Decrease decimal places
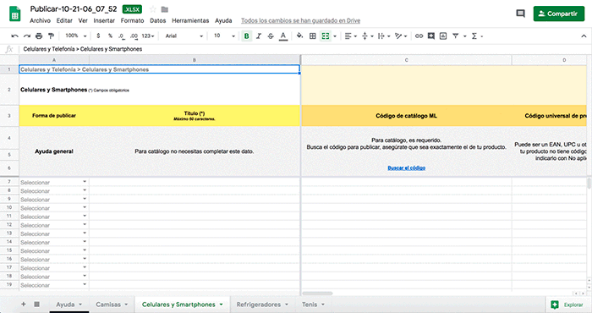592x313 pixels. pos(122,36)
